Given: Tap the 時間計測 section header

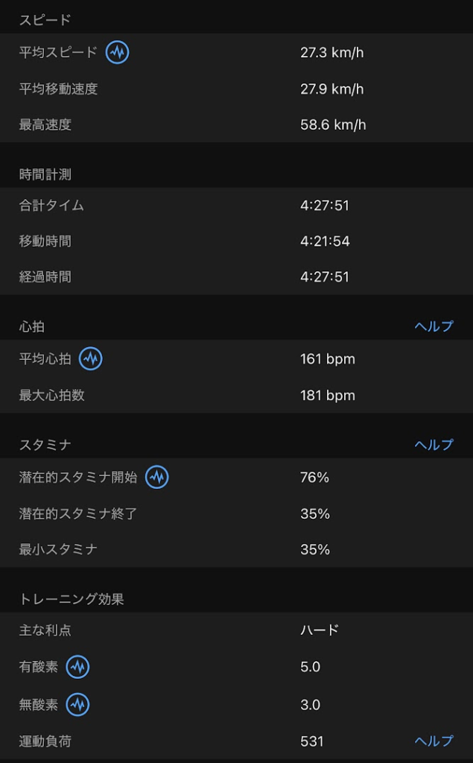Looking at the screenshot, I should 45,174.
